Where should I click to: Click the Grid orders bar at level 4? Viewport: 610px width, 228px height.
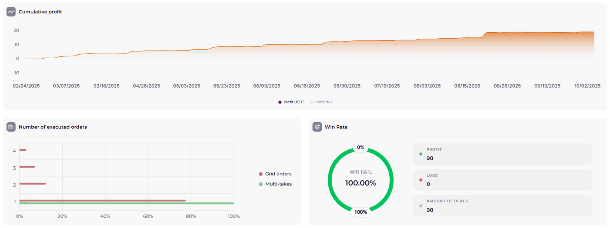[x=23, y=150]
